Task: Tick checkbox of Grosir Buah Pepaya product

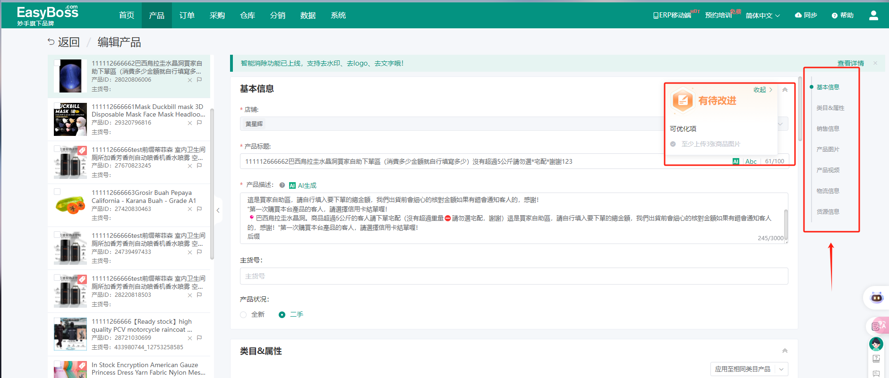Action: pos(57,192)
